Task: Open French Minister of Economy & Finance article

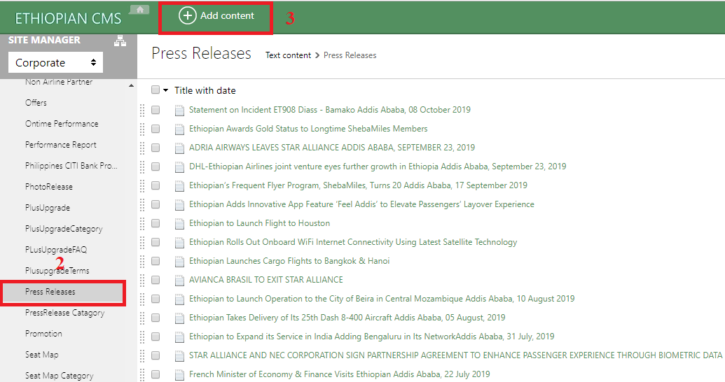Action: [x=339, y=374]
